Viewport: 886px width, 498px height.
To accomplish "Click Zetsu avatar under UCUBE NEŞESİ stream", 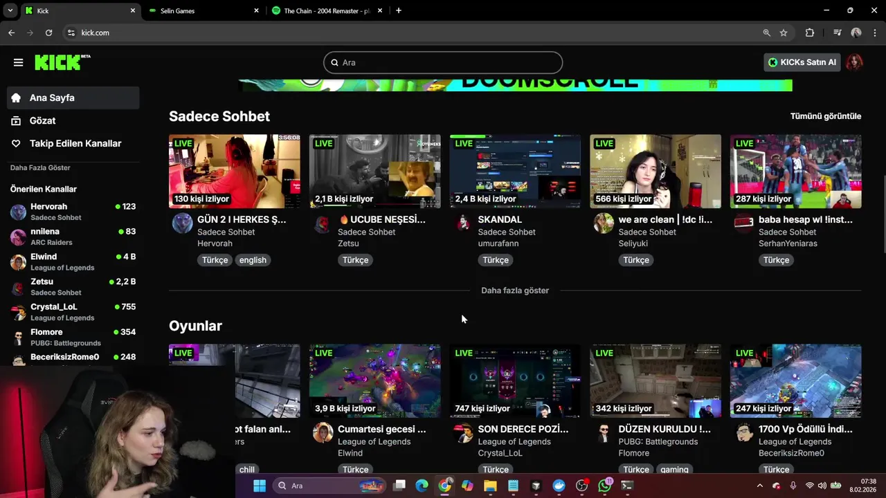I will 322,223.
